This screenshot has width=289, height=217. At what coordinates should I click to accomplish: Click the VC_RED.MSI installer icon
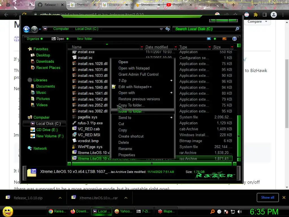[74, 135]
